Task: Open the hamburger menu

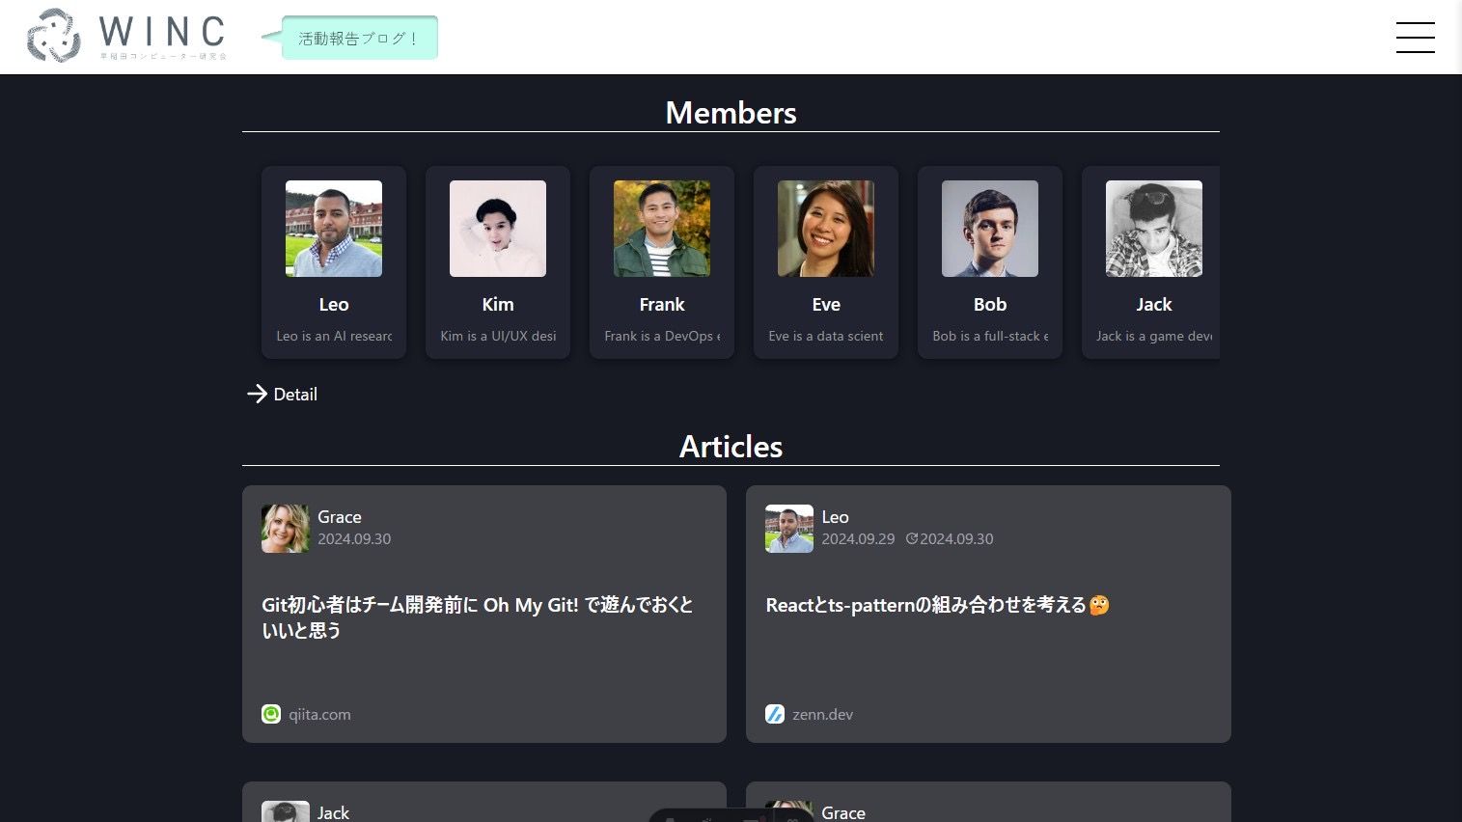Action: [1415, 38]
